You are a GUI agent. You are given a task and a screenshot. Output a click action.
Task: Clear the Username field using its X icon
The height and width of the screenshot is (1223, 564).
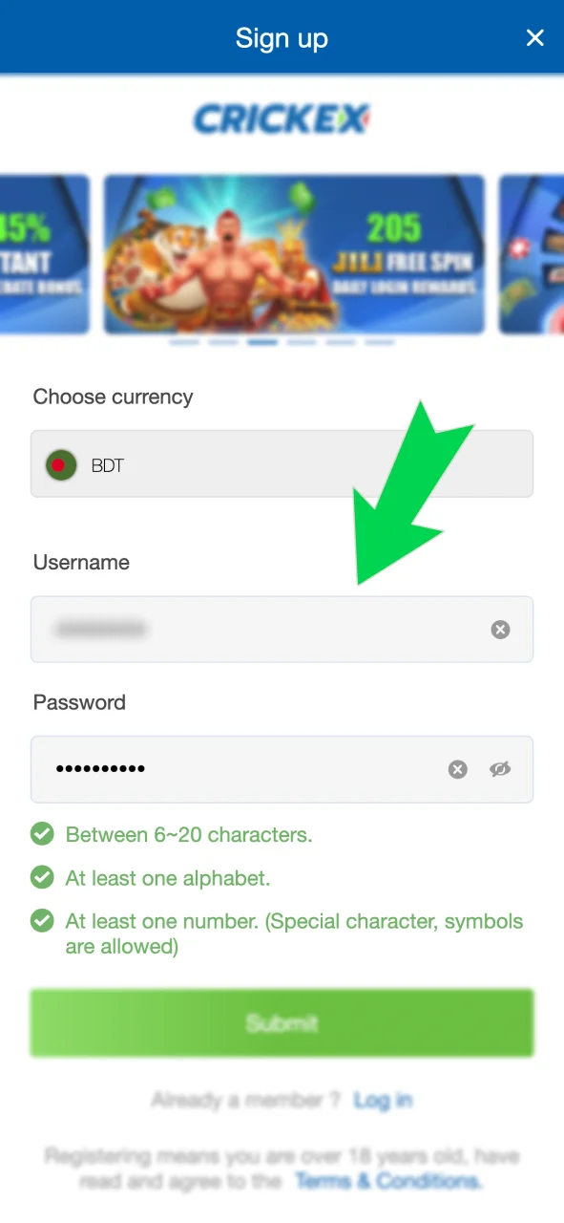click(500, 629)
